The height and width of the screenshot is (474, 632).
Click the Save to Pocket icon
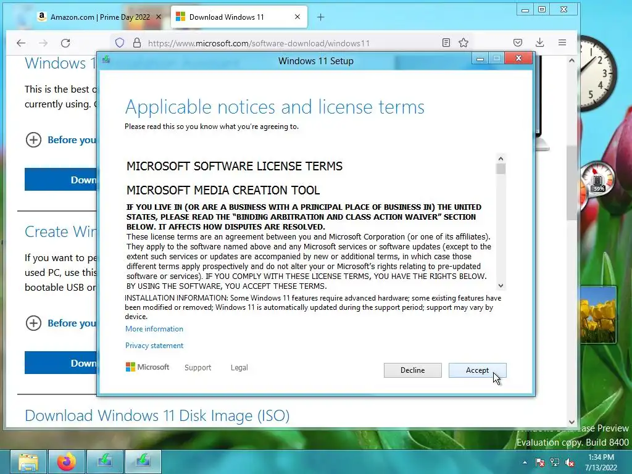tap(518, 43)
